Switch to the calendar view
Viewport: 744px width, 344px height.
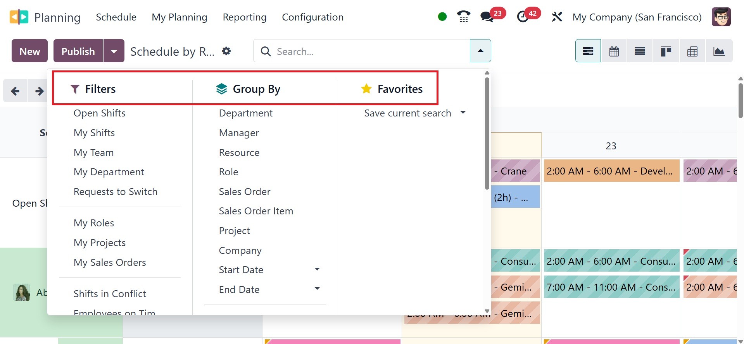[614, 51]
